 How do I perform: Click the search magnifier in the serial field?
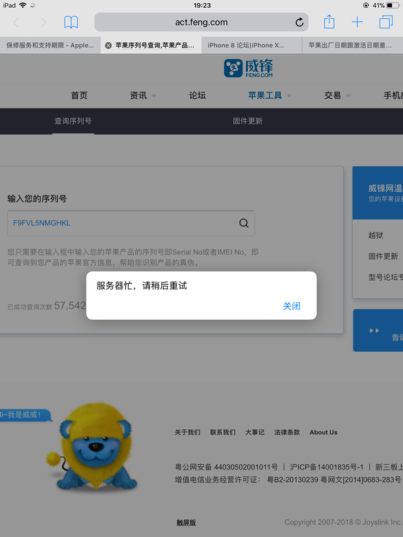point(244,223)
